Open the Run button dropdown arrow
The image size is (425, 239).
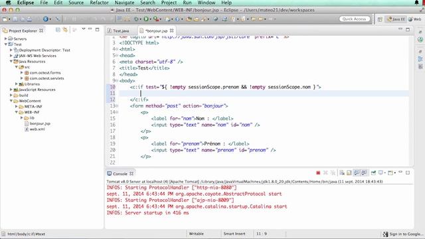(150, 19)
